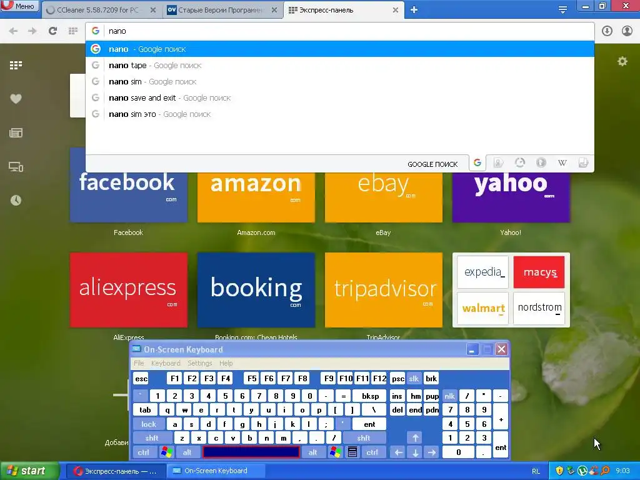Go forward with the toolbar forward arrow

coord(32,31)
